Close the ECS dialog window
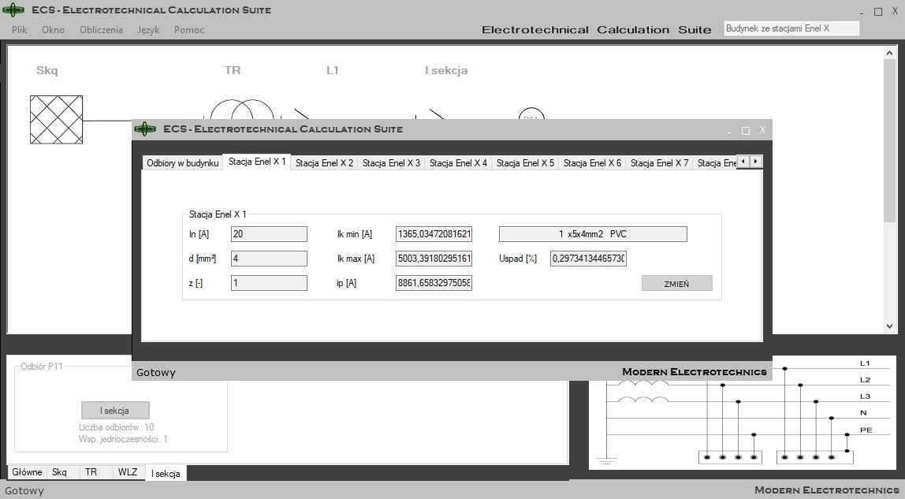905x499 pixels. pyautogui.click(x=762, y=130)
